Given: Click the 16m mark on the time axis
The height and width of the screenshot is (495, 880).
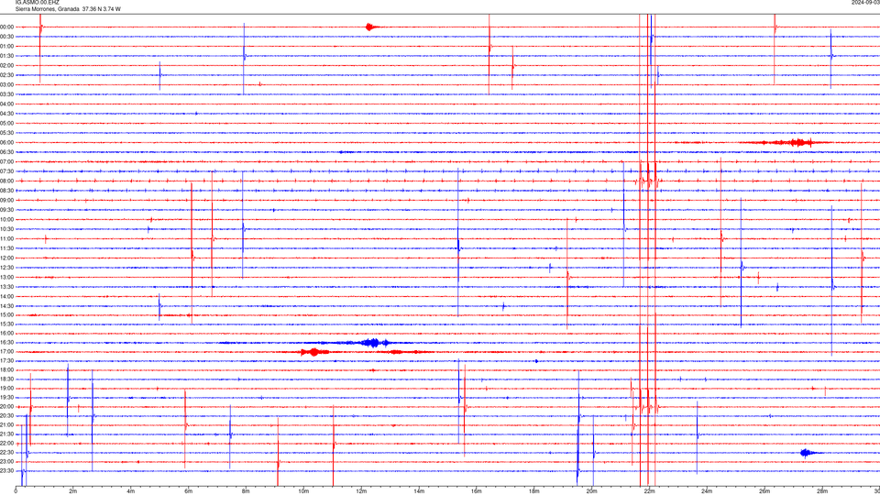Looking at the screenshot, I should pos(477,491).
